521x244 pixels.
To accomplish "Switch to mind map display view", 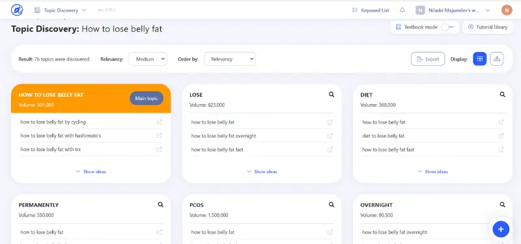I will (x=497, y=59).
